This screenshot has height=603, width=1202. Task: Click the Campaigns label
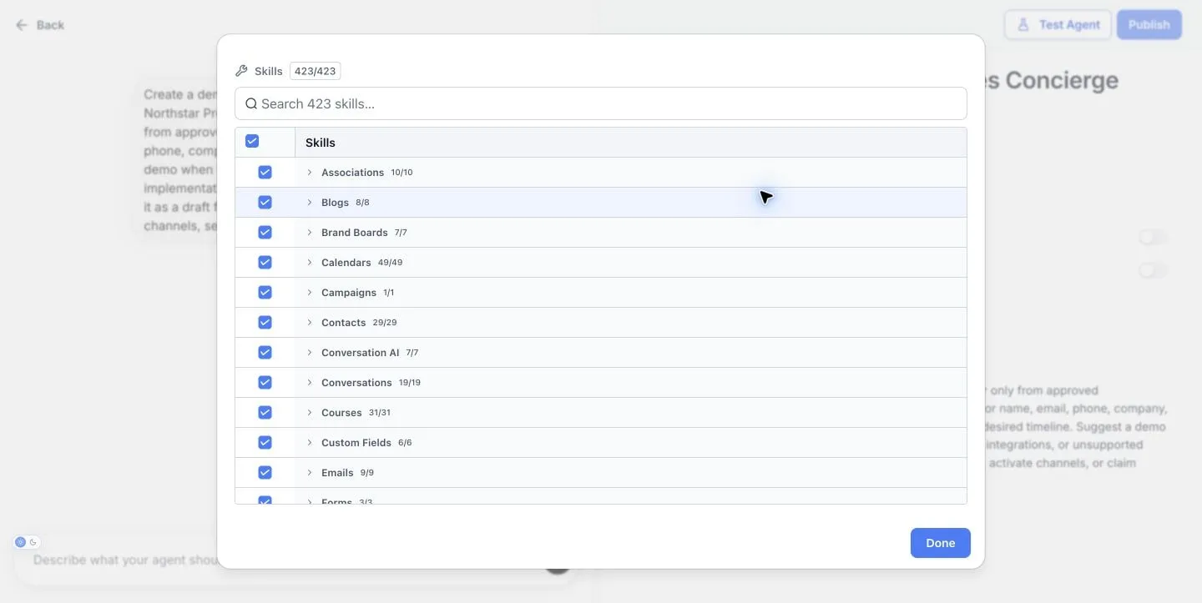(349, 293)
